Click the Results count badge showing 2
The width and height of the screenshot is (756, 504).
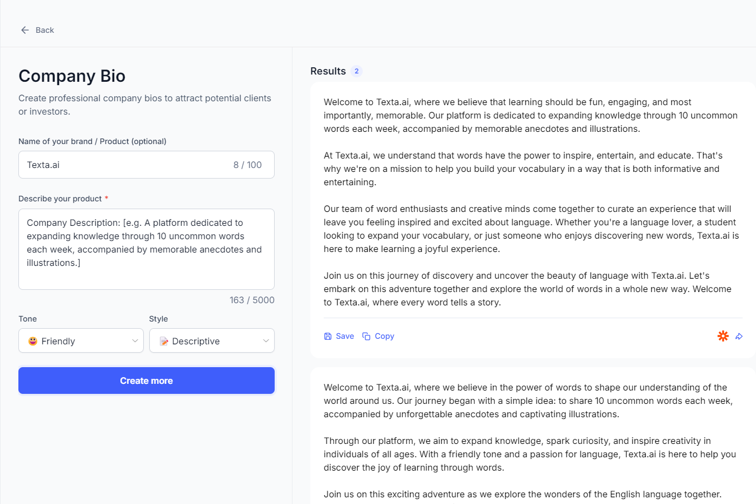tap(357, 71)
